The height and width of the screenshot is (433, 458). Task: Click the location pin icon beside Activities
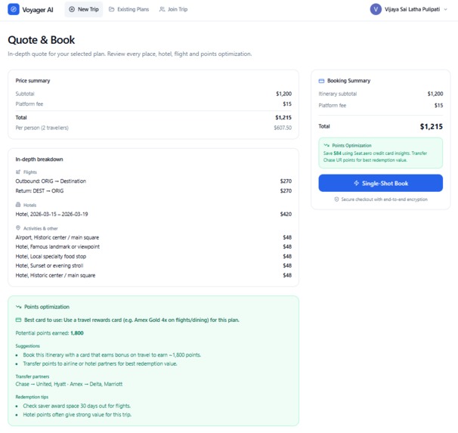click(18, 227)
